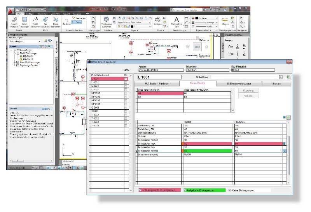311x212 pixels.
Task: Click the Einfügen block insert tool
Action: [x=157, y=21]
